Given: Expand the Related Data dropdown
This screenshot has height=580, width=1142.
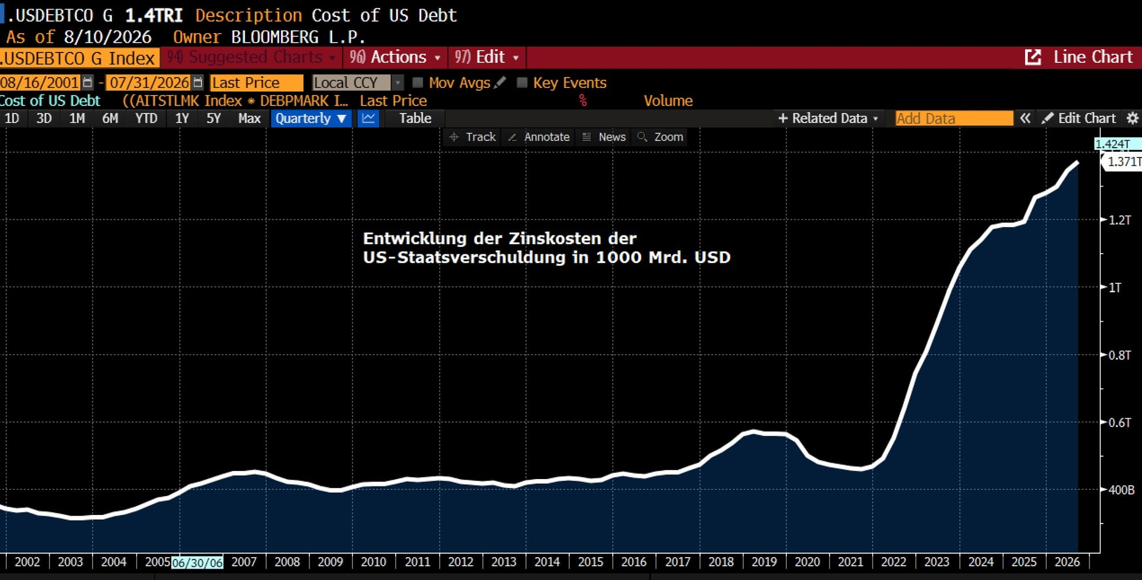Looking at the screenshot, I should coord(828,118).
